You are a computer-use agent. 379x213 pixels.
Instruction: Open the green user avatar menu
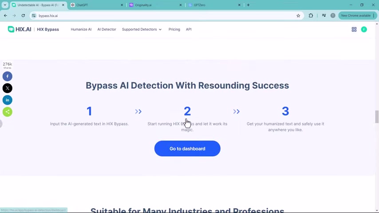pyautogui.click(x=364, y=29)
